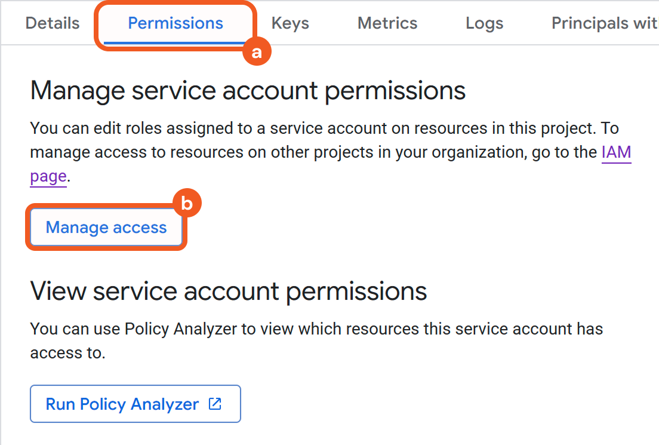Click the word 'page' in the link
This screenshot has width=659, height=445.
48,177
